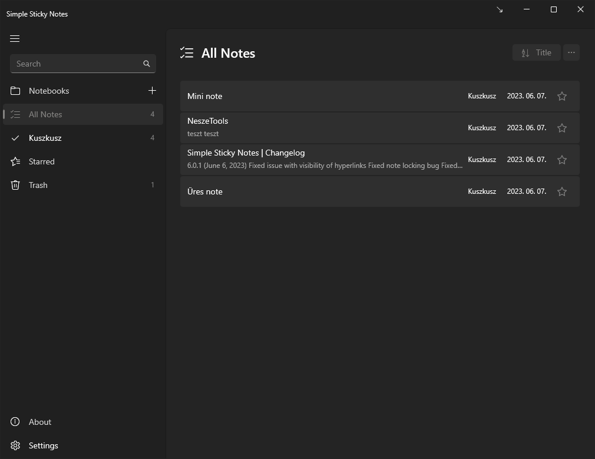Open the Trash folder
This screenshot has height=459, width=595.
click(82, 185)
